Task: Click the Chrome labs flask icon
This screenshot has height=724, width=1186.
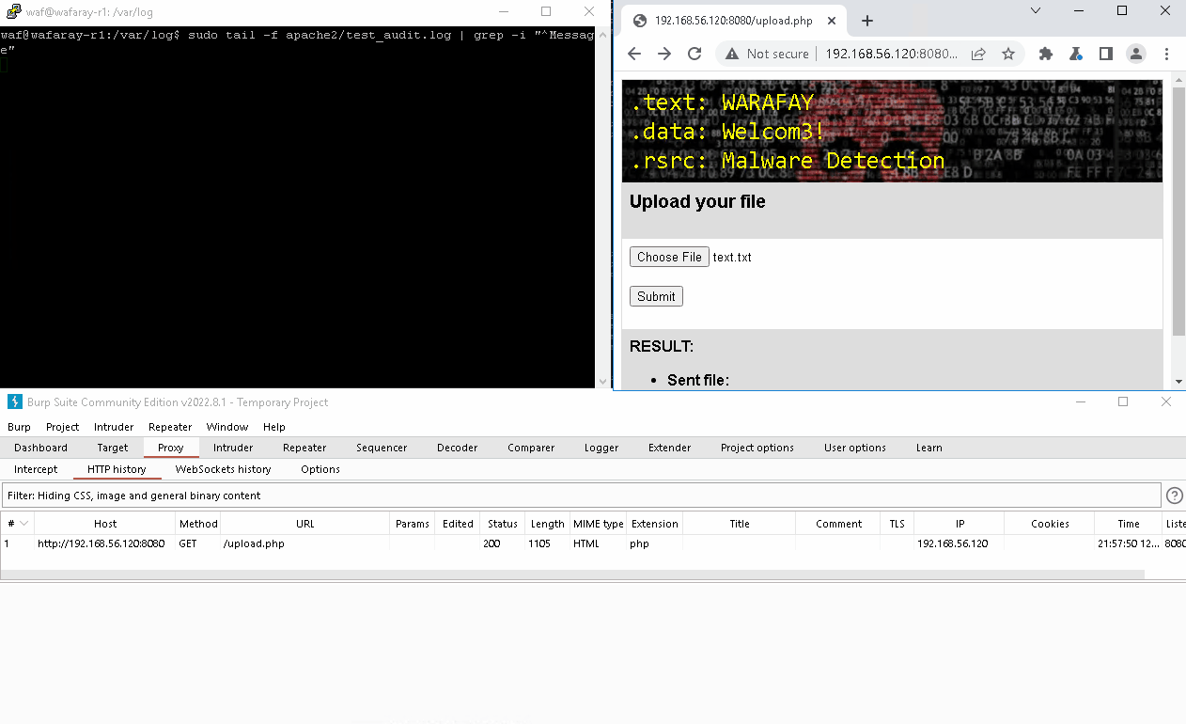Action: point(1076,54)
